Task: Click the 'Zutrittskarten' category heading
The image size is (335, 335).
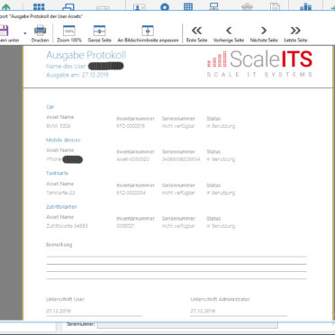Action: point(61,206)
